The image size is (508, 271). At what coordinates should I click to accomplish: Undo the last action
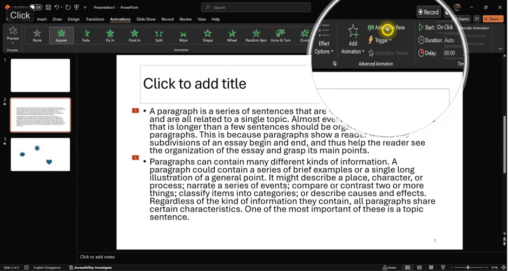click(57, 7)
